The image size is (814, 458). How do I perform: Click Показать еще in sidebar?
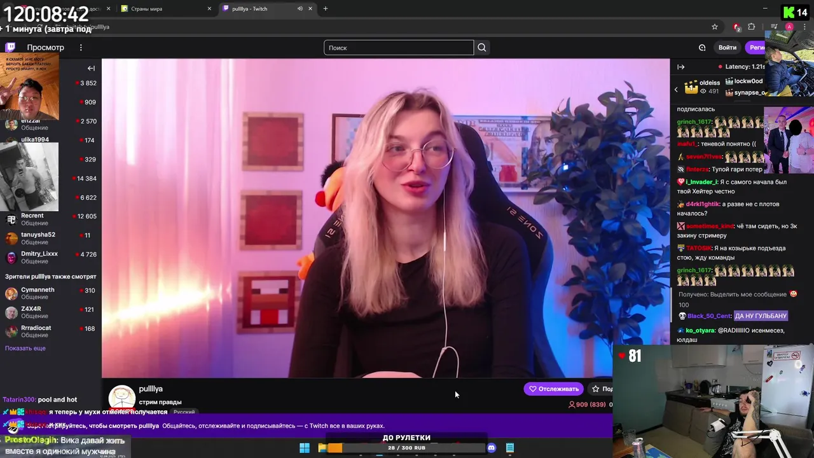(x=25, y=349)
